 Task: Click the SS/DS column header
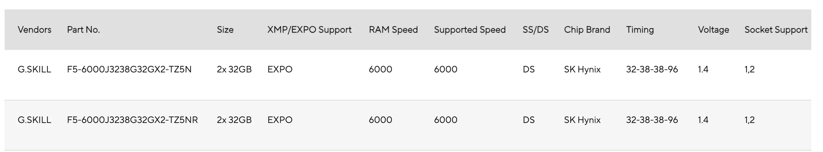(x=536, y=30)
